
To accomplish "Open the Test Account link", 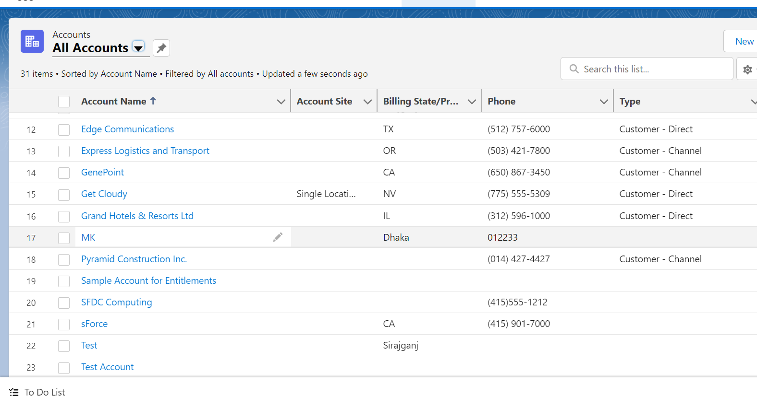I will pos(107,367).
